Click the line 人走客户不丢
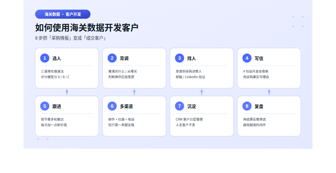 (x=185, y=125)
